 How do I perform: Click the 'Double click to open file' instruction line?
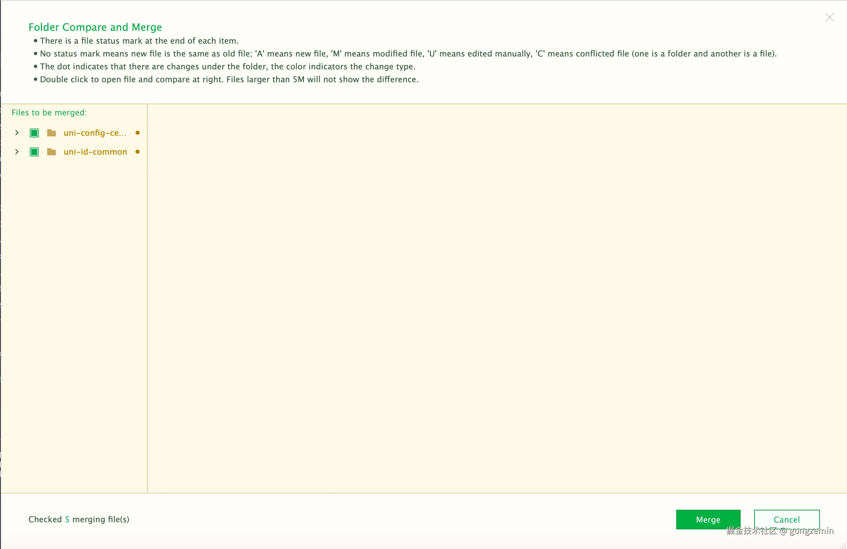[x=229, y=79]
